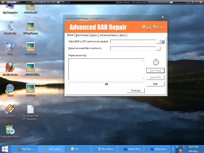Click the Output recovered files field
The height and width of the screenshot is (153, 204).
pyautogui.click(x=133, y=49)
